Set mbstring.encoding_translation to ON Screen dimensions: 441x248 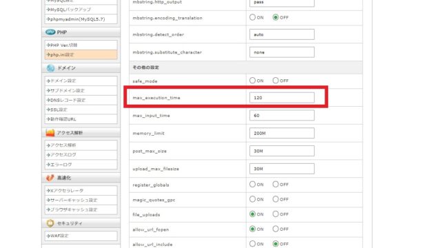pos(252,17)
